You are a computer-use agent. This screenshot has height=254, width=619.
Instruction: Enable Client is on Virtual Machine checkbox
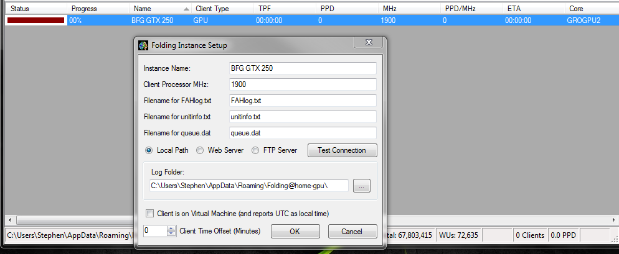coord(149,214)
